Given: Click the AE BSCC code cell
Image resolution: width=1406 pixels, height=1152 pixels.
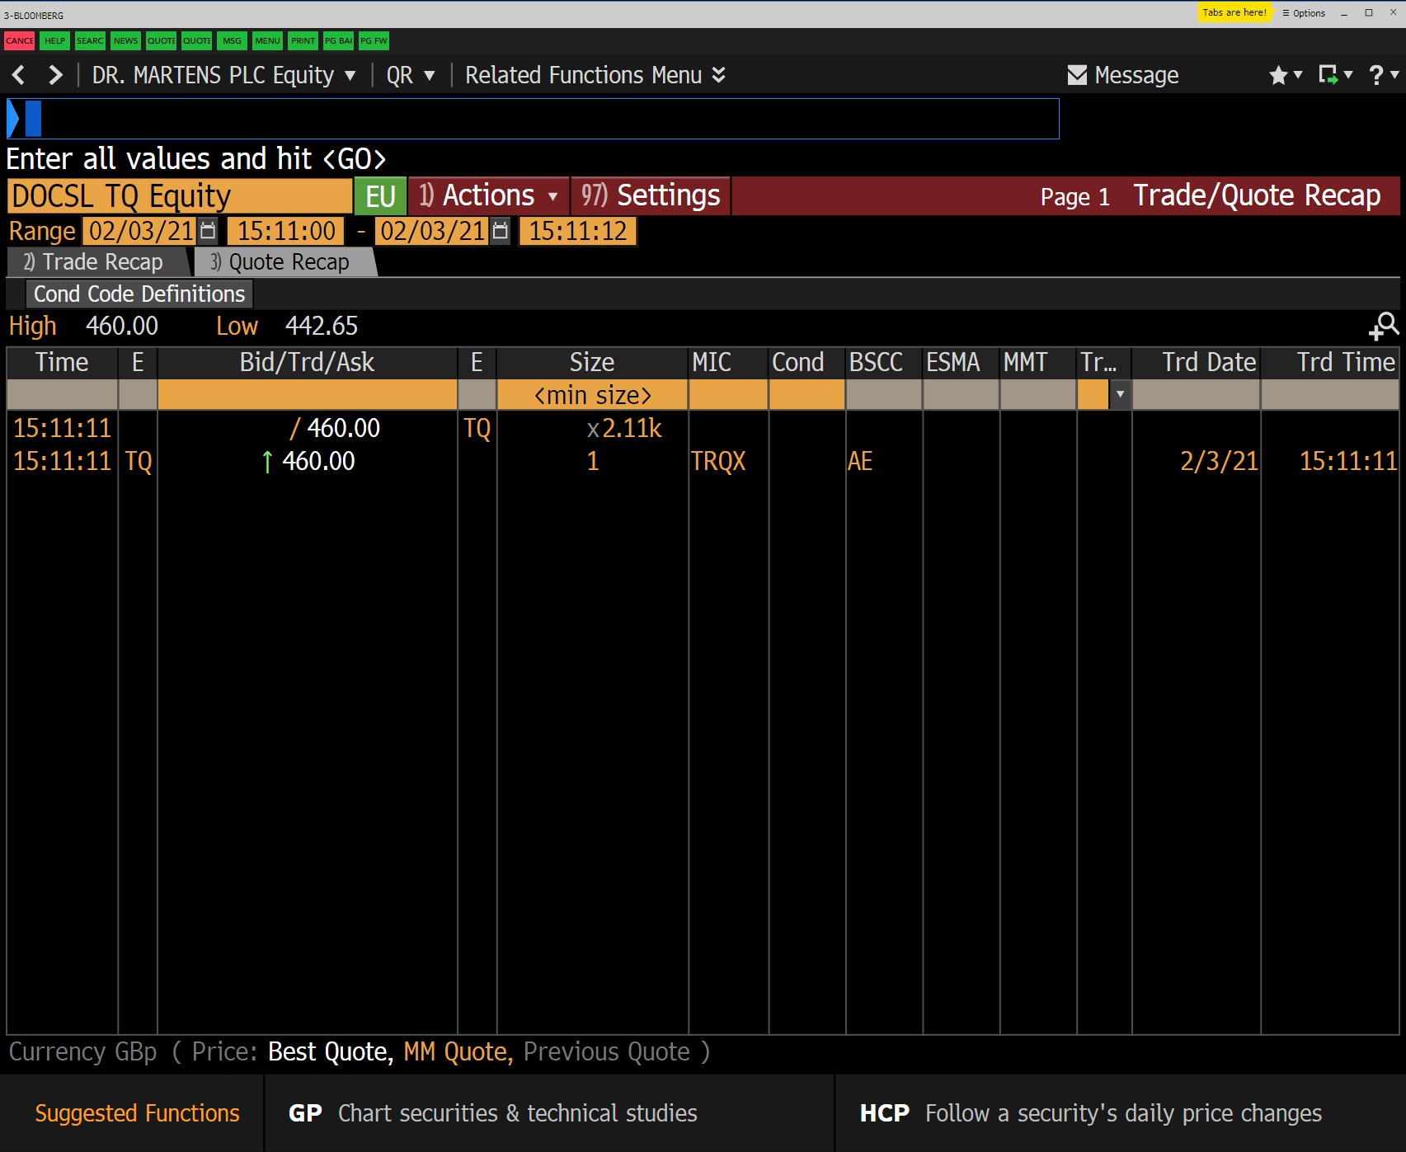Looking at the screenshot, I should (x=860, y=462).
